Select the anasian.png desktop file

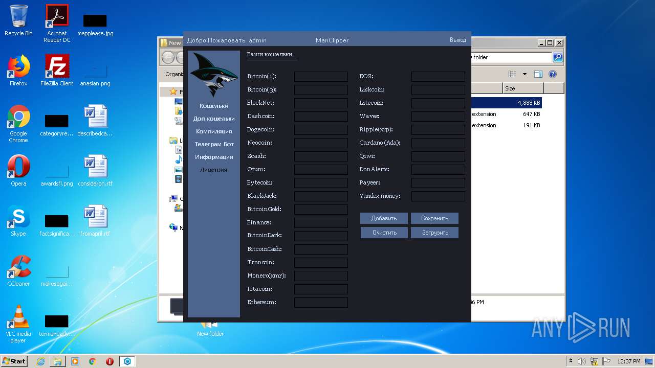coord(95,74)
